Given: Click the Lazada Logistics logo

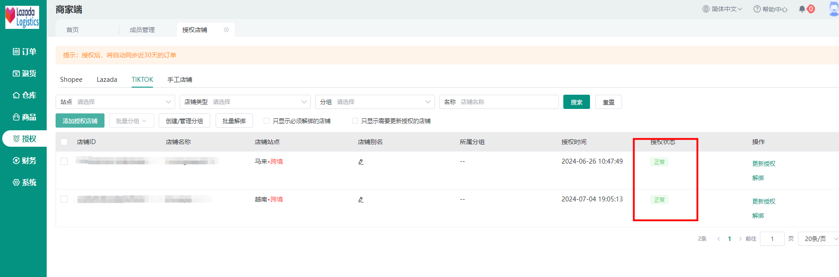Looking at the screenshot, I should (22, 17).
